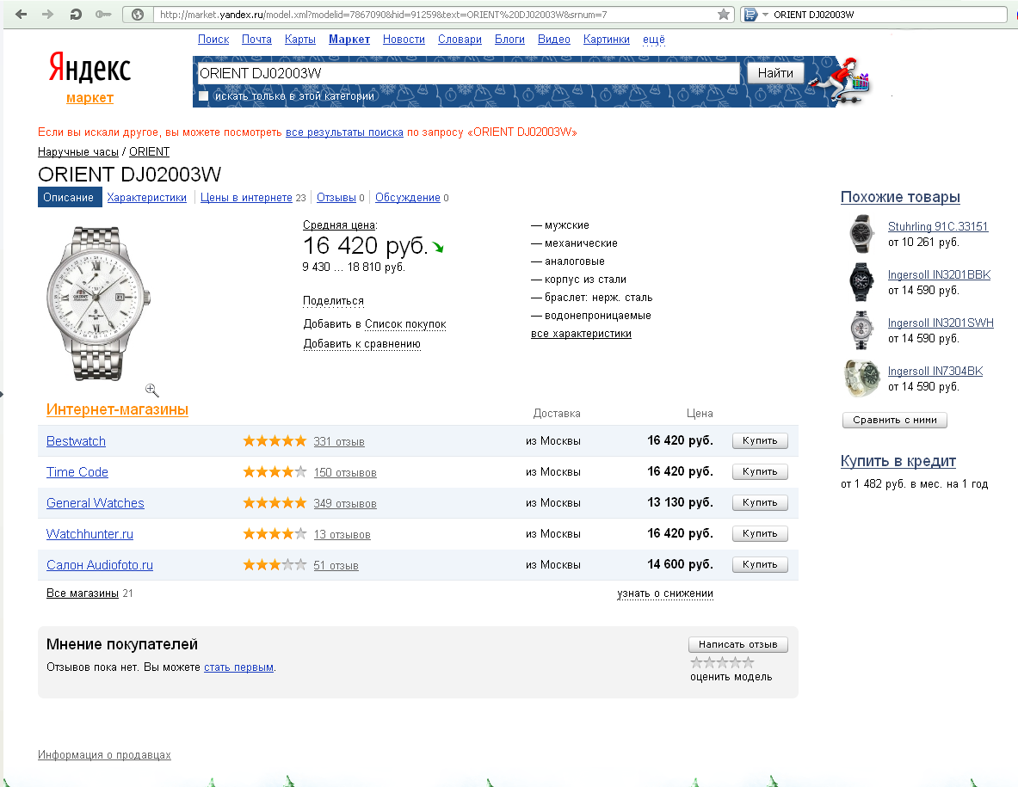Open the Новости service link
The height and width of the screenshot is (787, 1018).
[x=404, y=40]
